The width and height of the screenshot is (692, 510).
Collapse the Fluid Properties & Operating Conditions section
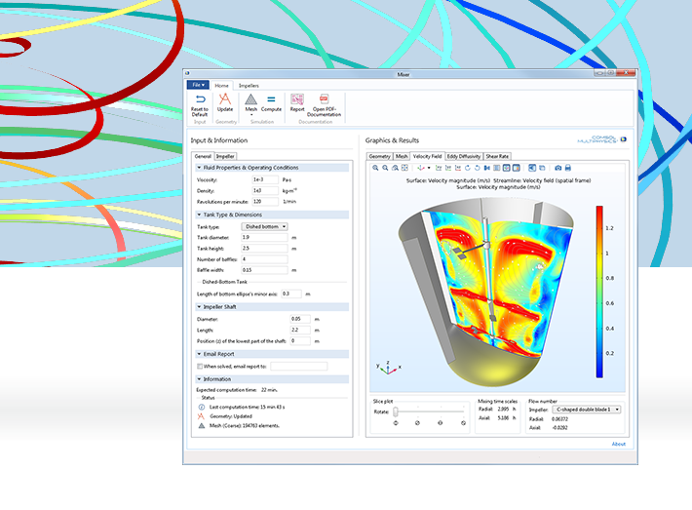tap(199, 168)
